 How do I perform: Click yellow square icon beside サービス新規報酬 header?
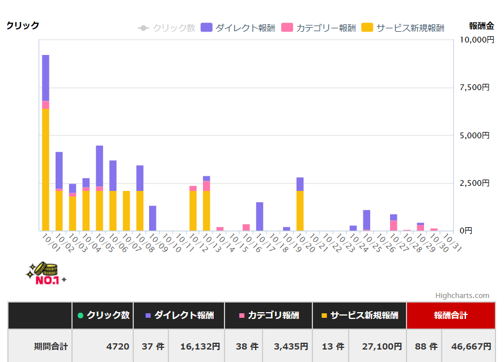[x=323, y=316]
